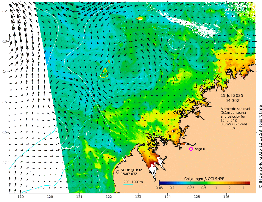The width and height of the screenshot is (262, 202).
Task: Click latitude axis label "-14"
Action: tap(4, 72)
